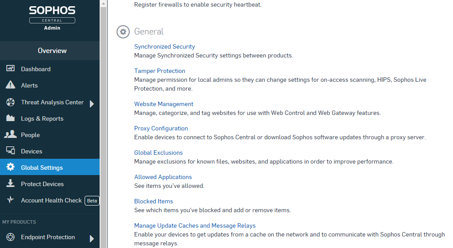
Task: Go to Website Management
Action: (x=163, y=104)
